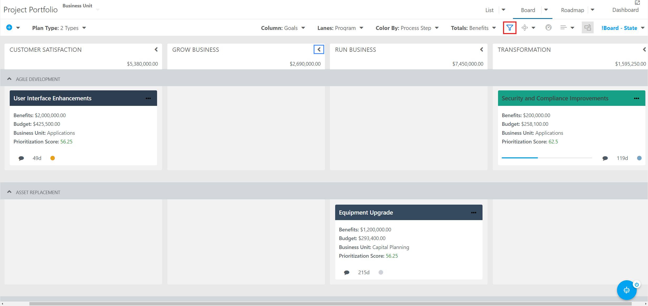
Task: Switch to the Roadmap tab
Action: 573,10
